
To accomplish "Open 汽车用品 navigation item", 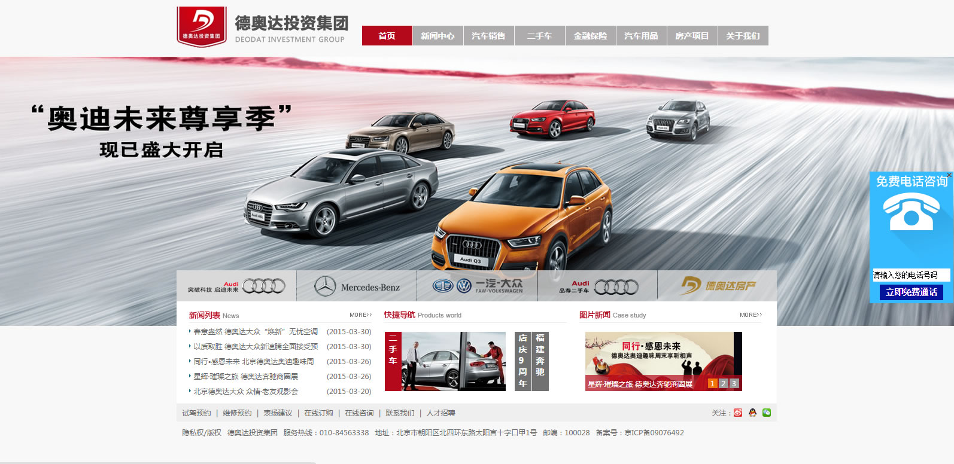I will coord(641,36).
